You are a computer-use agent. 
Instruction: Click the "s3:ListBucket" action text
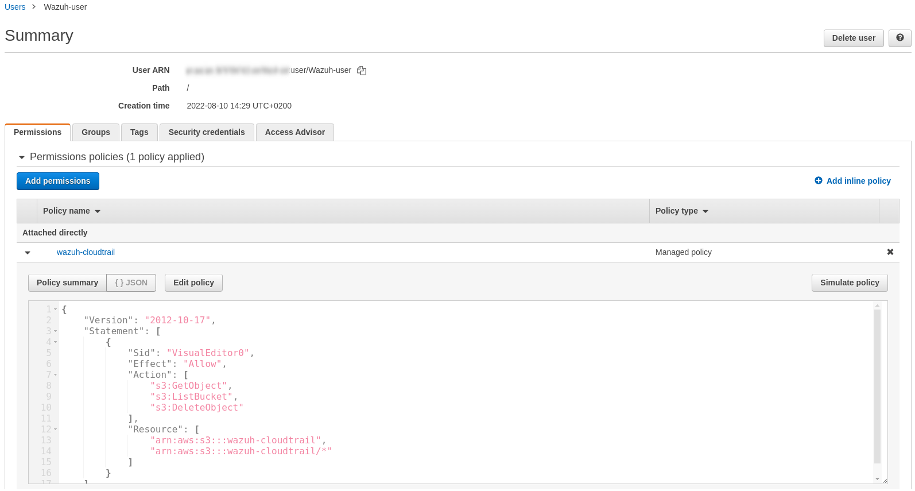[192, 397]
